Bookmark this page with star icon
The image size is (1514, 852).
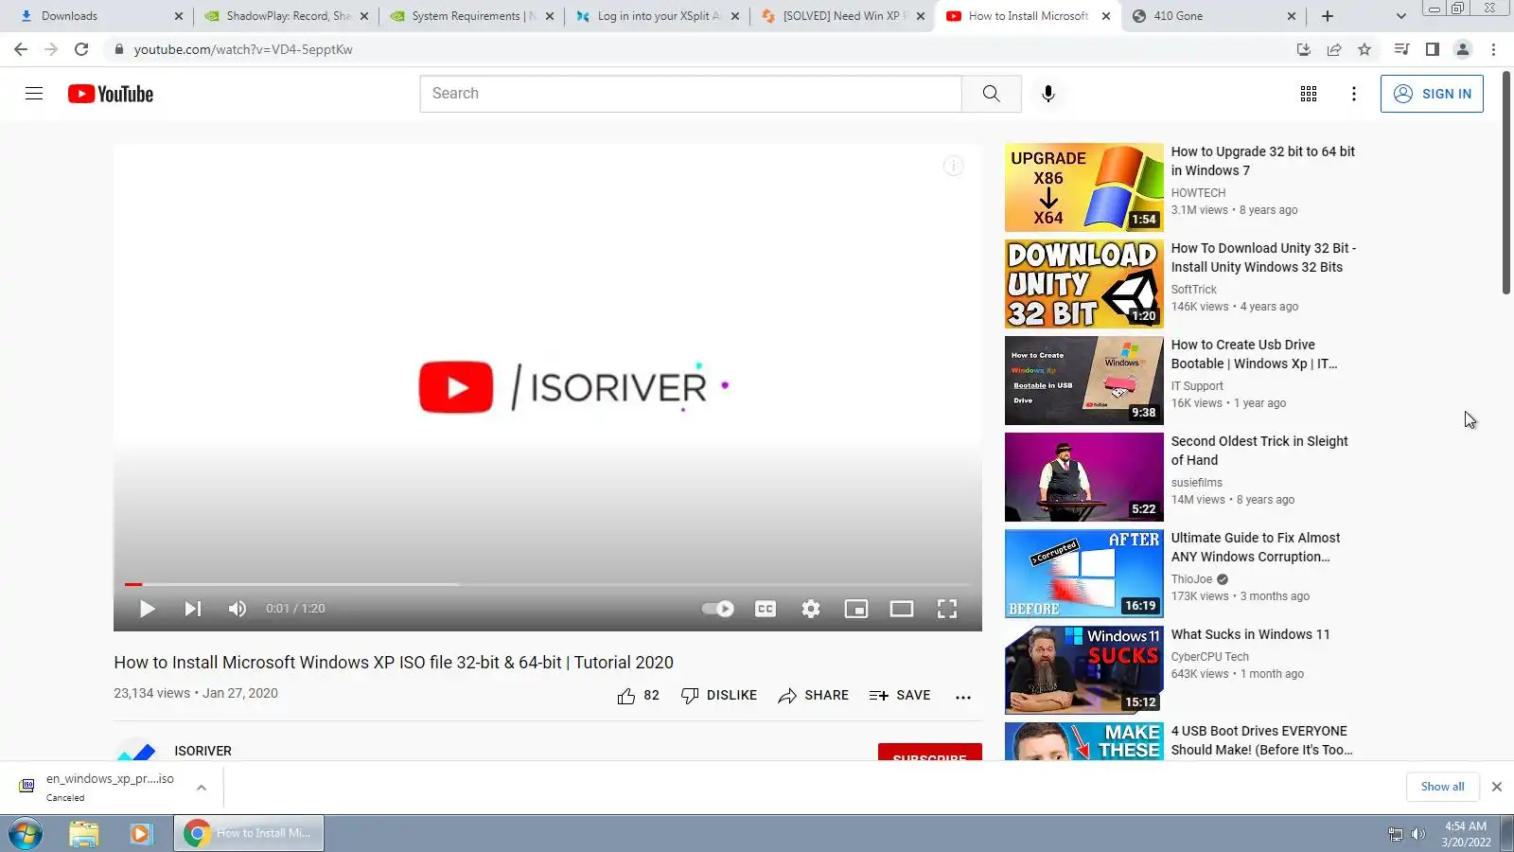tap(1364, 49)
